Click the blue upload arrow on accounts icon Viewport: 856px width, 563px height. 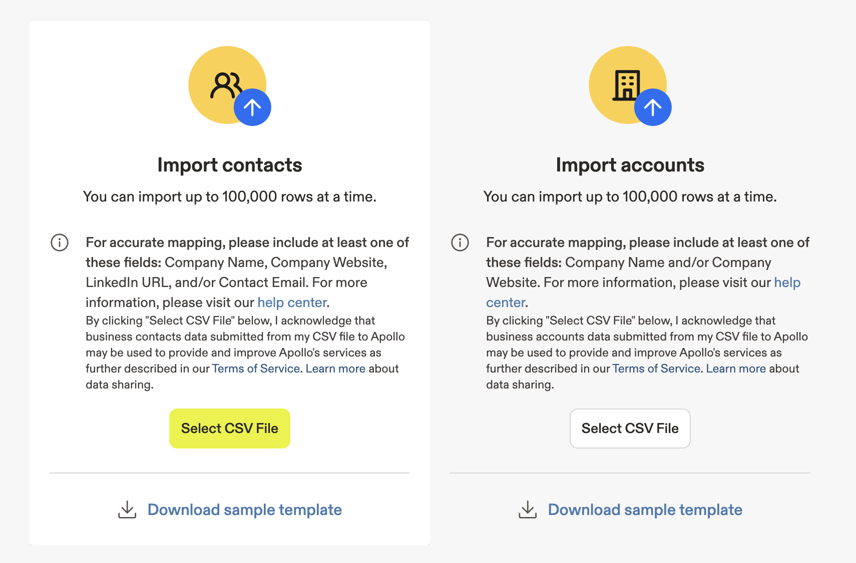653,107
